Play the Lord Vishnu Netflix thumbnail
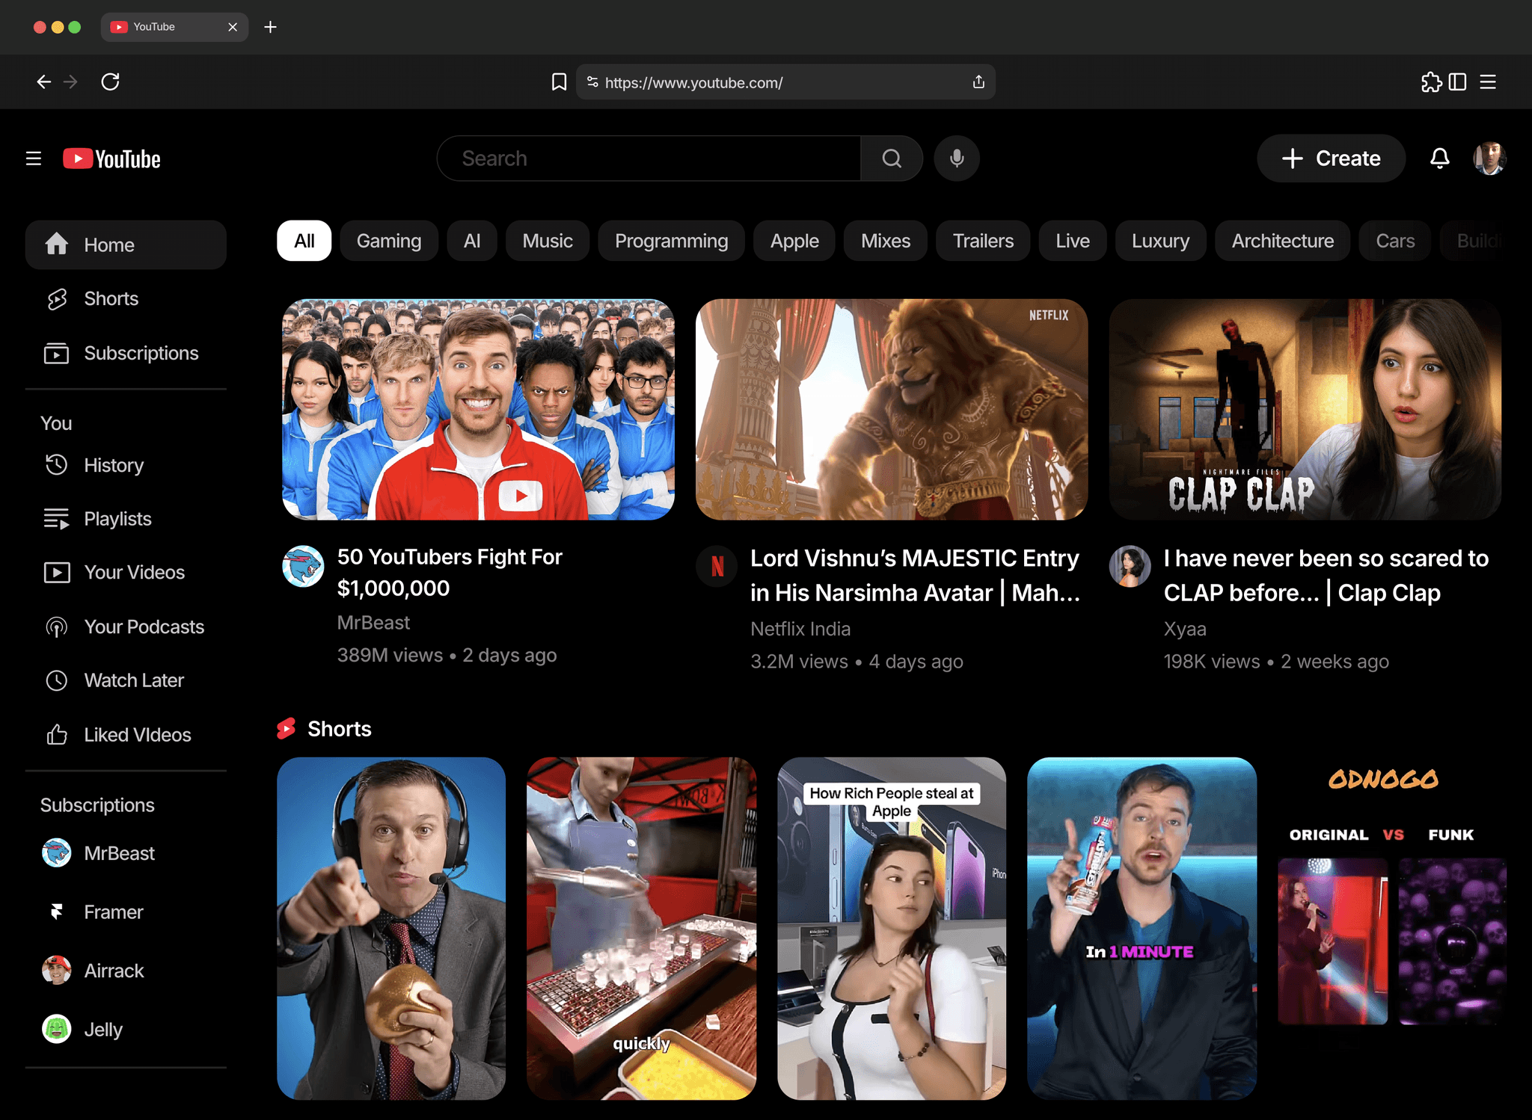The image size is (1532, 1120). click(x=892, y=410)
